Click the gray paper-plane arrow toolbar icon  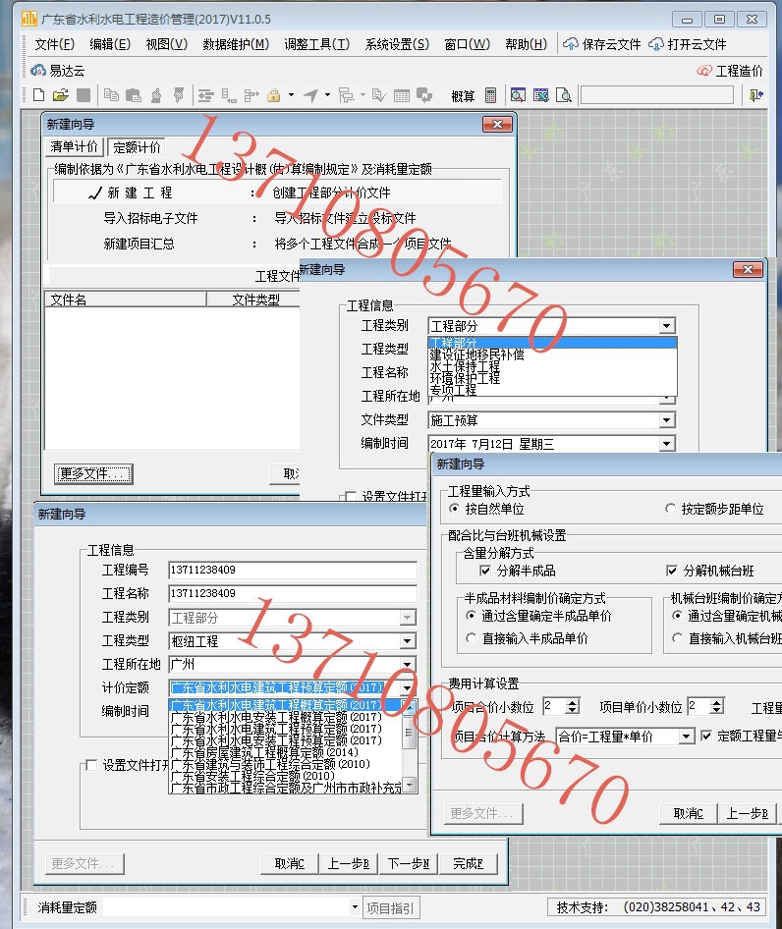click(x=311, y=95)
